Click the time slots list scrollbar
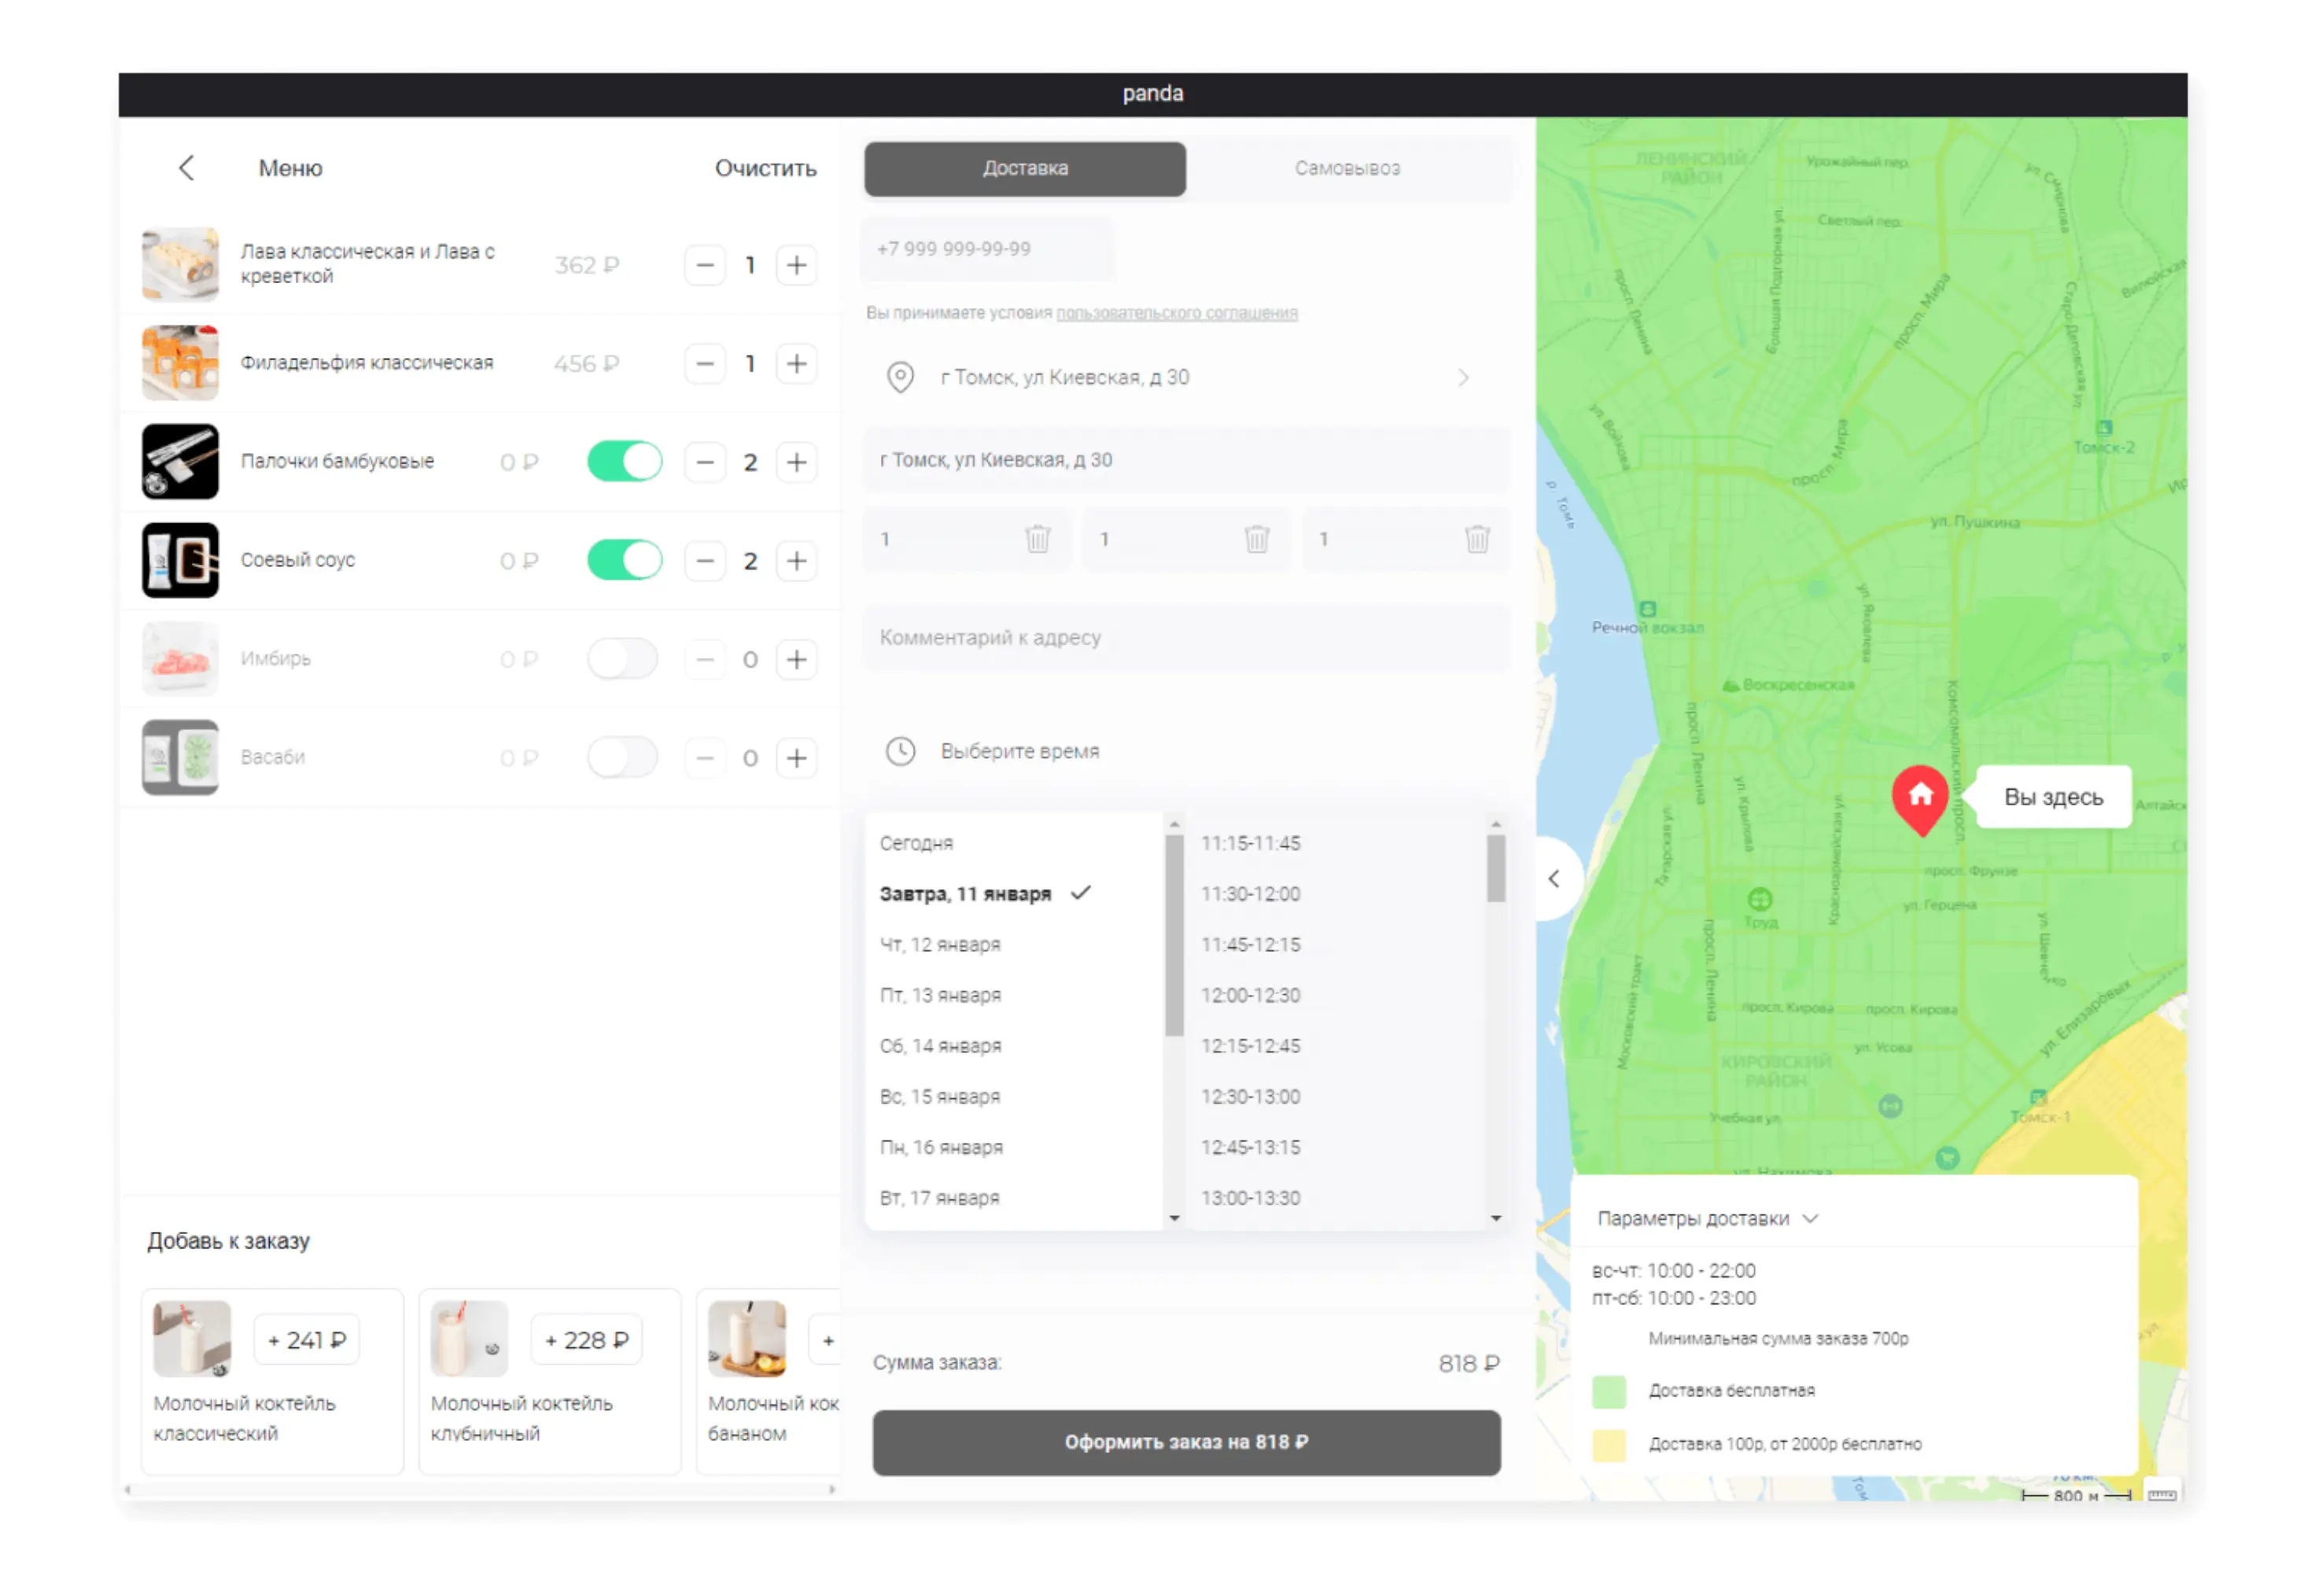 pos(1496,870)
